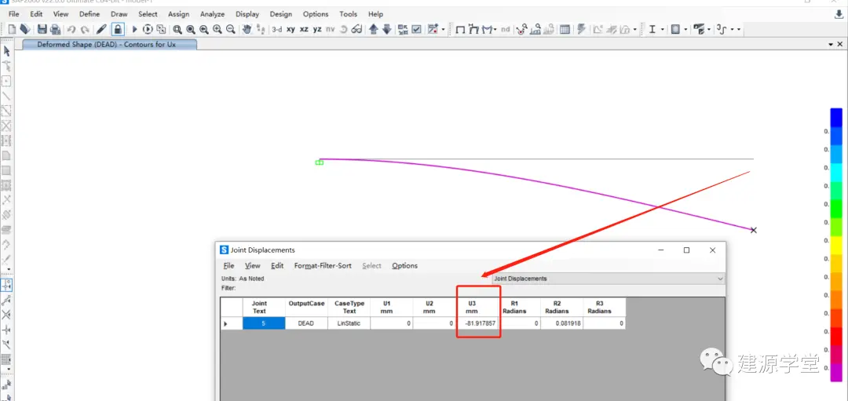Click the pencil Refresh Window icon
This screenshot has width=848, height=401.
pos(101,29)
